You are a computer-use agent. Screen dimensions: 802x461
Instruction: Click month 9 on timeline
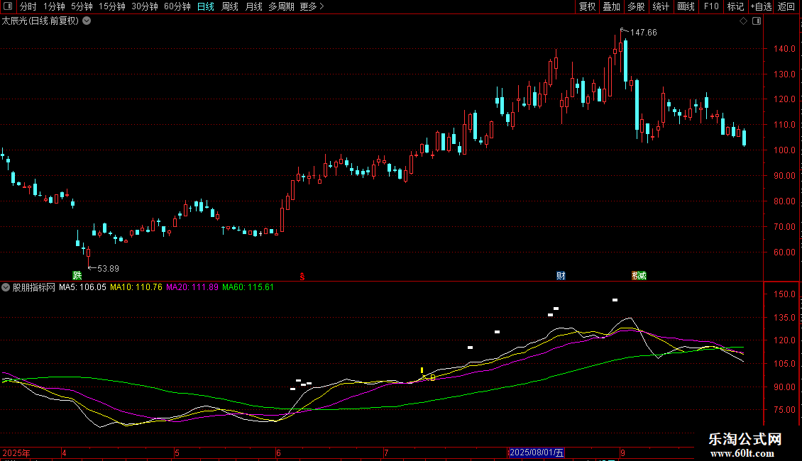pyautogui.click(x=622, y=452)
